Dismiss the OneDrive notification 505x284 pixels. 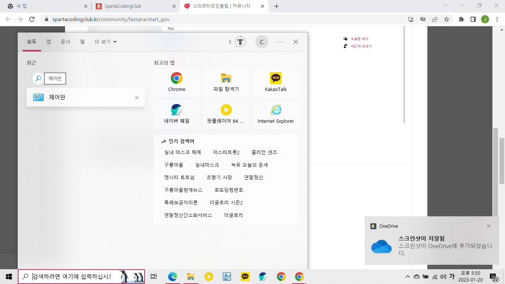coord(489,226)
